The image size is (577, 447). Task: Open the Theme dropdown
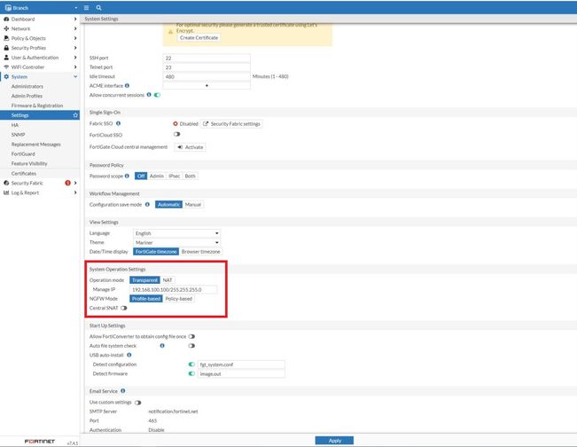(176, 242)
